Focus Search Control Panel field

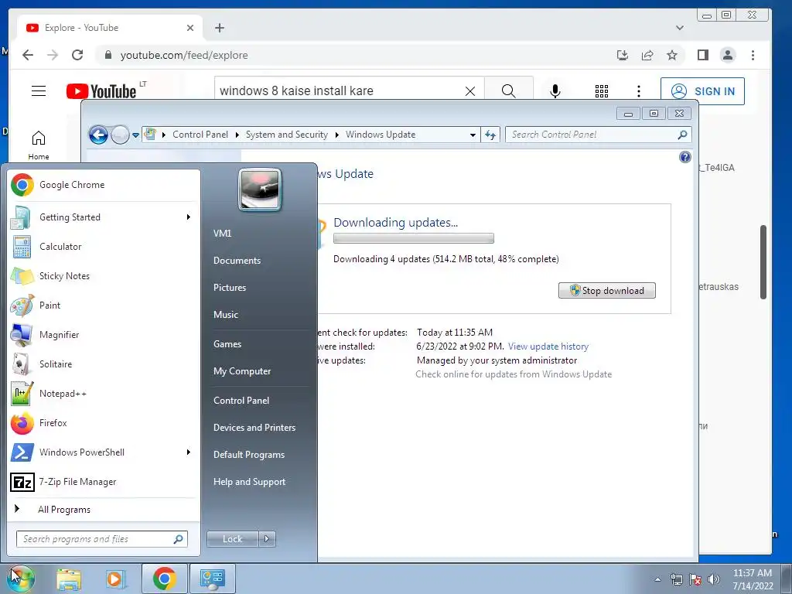[x=598, y=135]
